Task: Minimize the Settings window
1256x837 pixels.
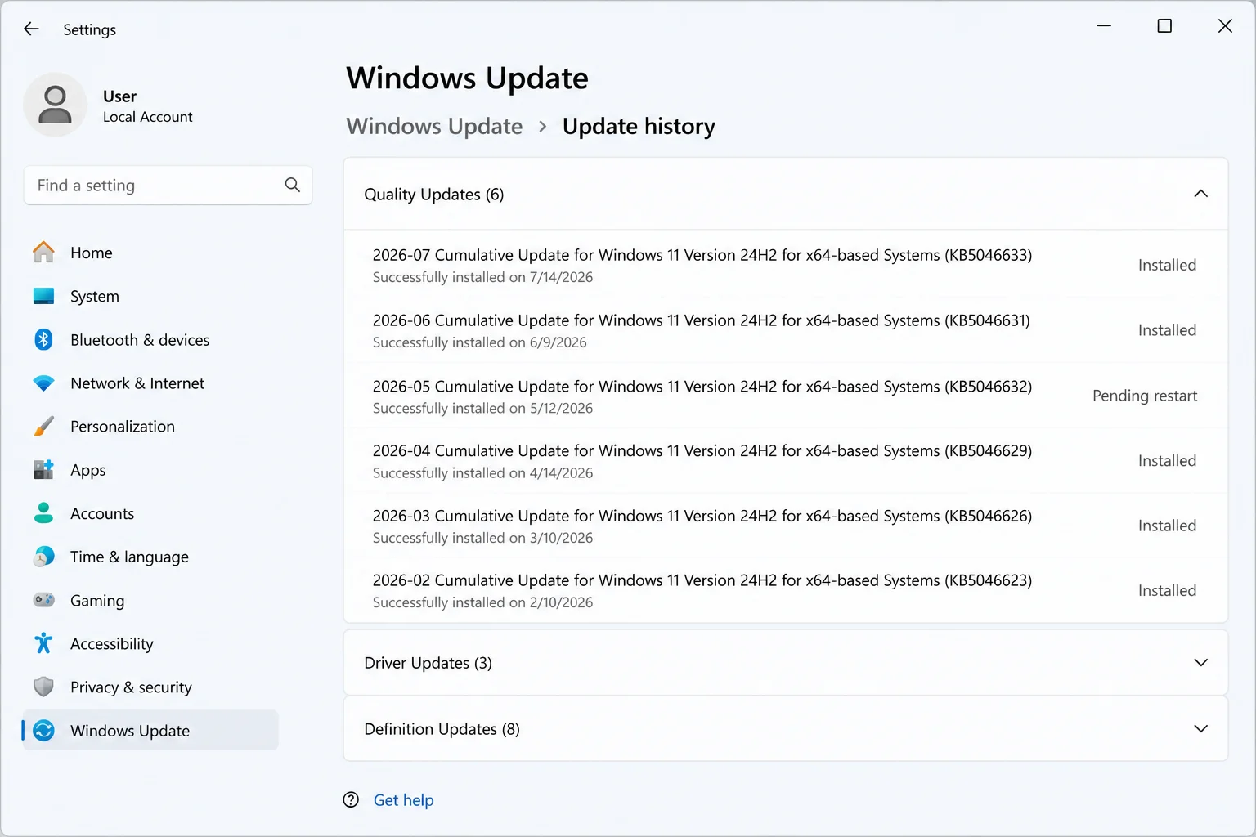Action: coord(1104,26)
